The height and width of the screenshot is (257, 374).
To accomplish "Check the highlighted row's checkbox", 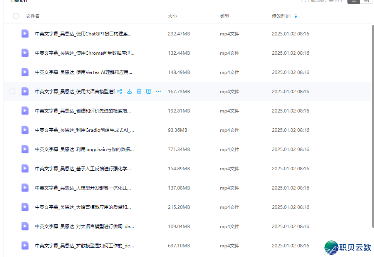I will pyautogui.click(x=12, y=91).
